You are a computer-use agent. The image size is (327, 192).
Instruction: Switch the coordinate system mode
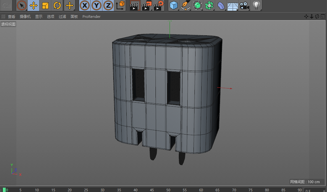click(120, 5)
